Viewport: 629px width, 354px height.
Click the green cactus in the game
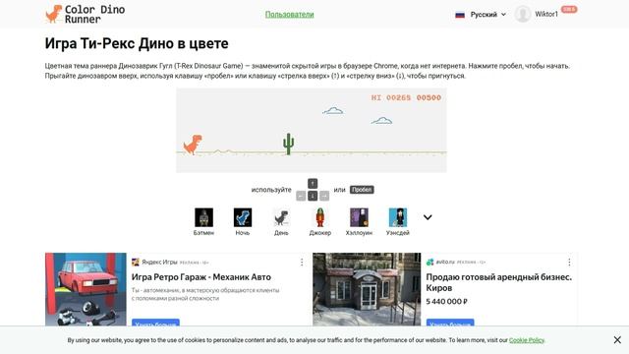click(288, 145)
